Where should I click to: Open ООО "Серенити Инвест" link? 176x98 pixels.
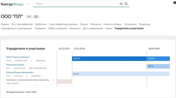click(x=18, y=57)
